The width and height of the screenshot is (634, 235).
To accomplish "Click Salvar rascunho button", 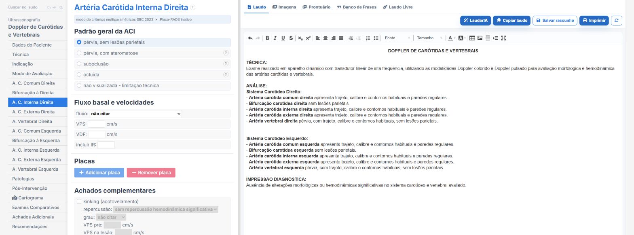I will (555, 21).
